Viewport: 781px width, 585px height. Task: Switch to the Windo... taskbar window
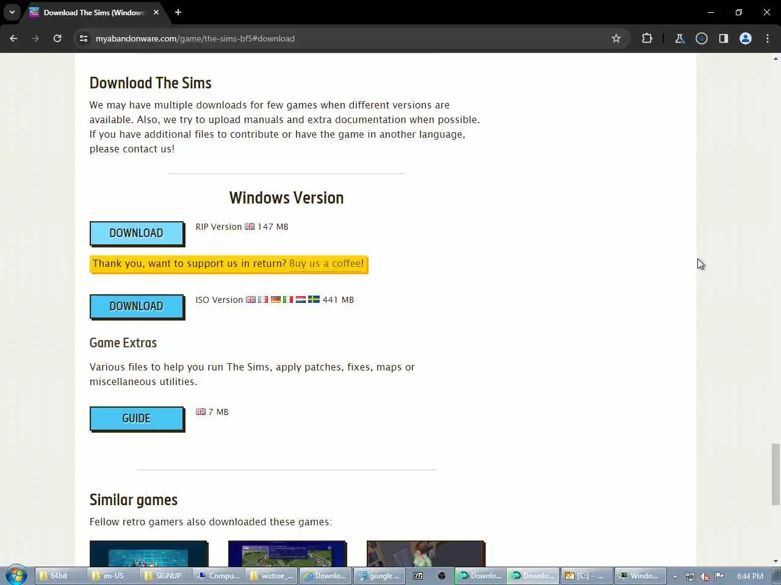639,576
